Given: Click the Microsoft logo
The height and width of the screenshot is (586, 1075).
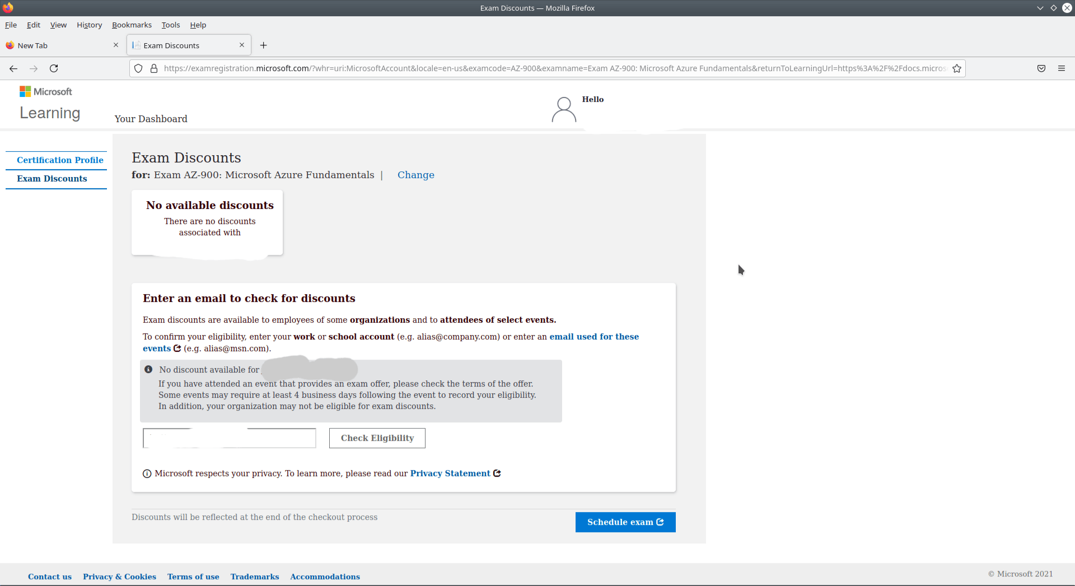Looking at the screenshot, I should pyautogui.click(x=46, y=91).
